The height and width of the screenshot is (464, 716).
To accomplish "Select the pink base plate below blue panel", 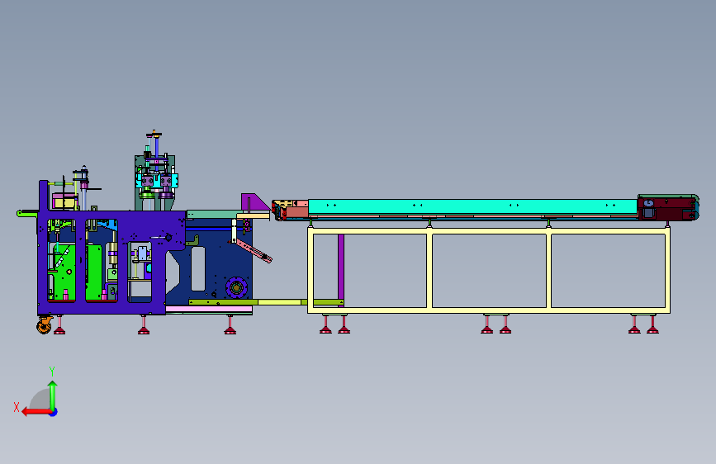I will click(x=209, y=309).
